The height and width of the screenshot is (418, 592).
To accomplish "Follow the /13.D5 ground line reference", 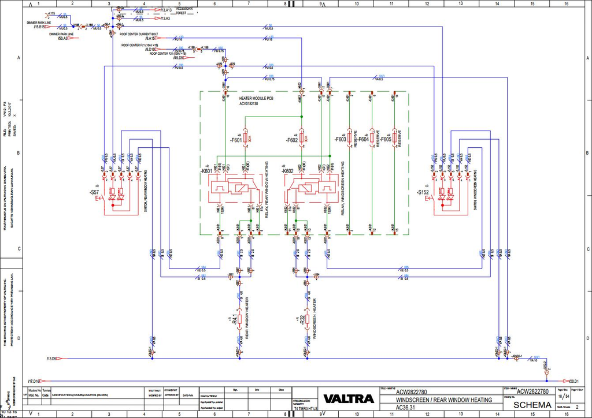I will click(57, 359).
